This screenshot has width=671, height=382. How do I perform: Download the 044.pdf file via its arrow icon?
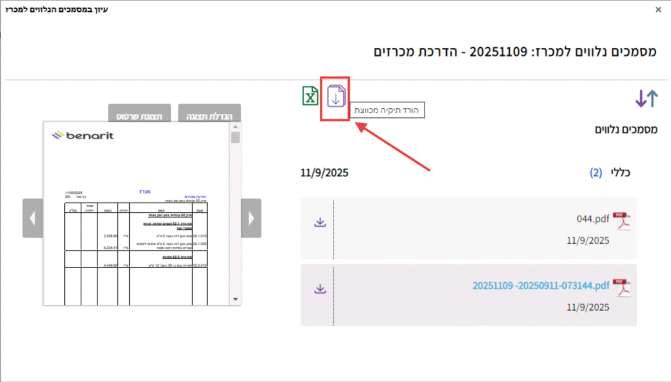click(x=320, y=222)
